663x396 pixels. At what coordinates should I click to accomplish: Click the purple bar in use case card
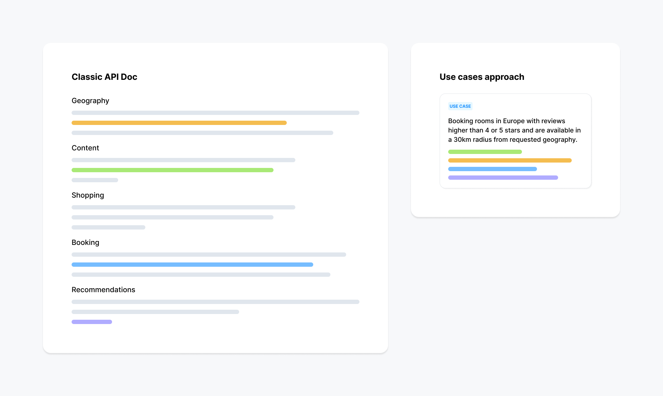coord(503,178)
